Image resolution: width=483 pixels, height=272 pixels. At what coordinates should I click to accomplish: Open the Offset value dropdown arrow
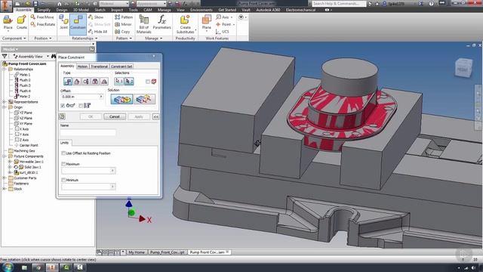pyautogui.click(x=100, y=97)
